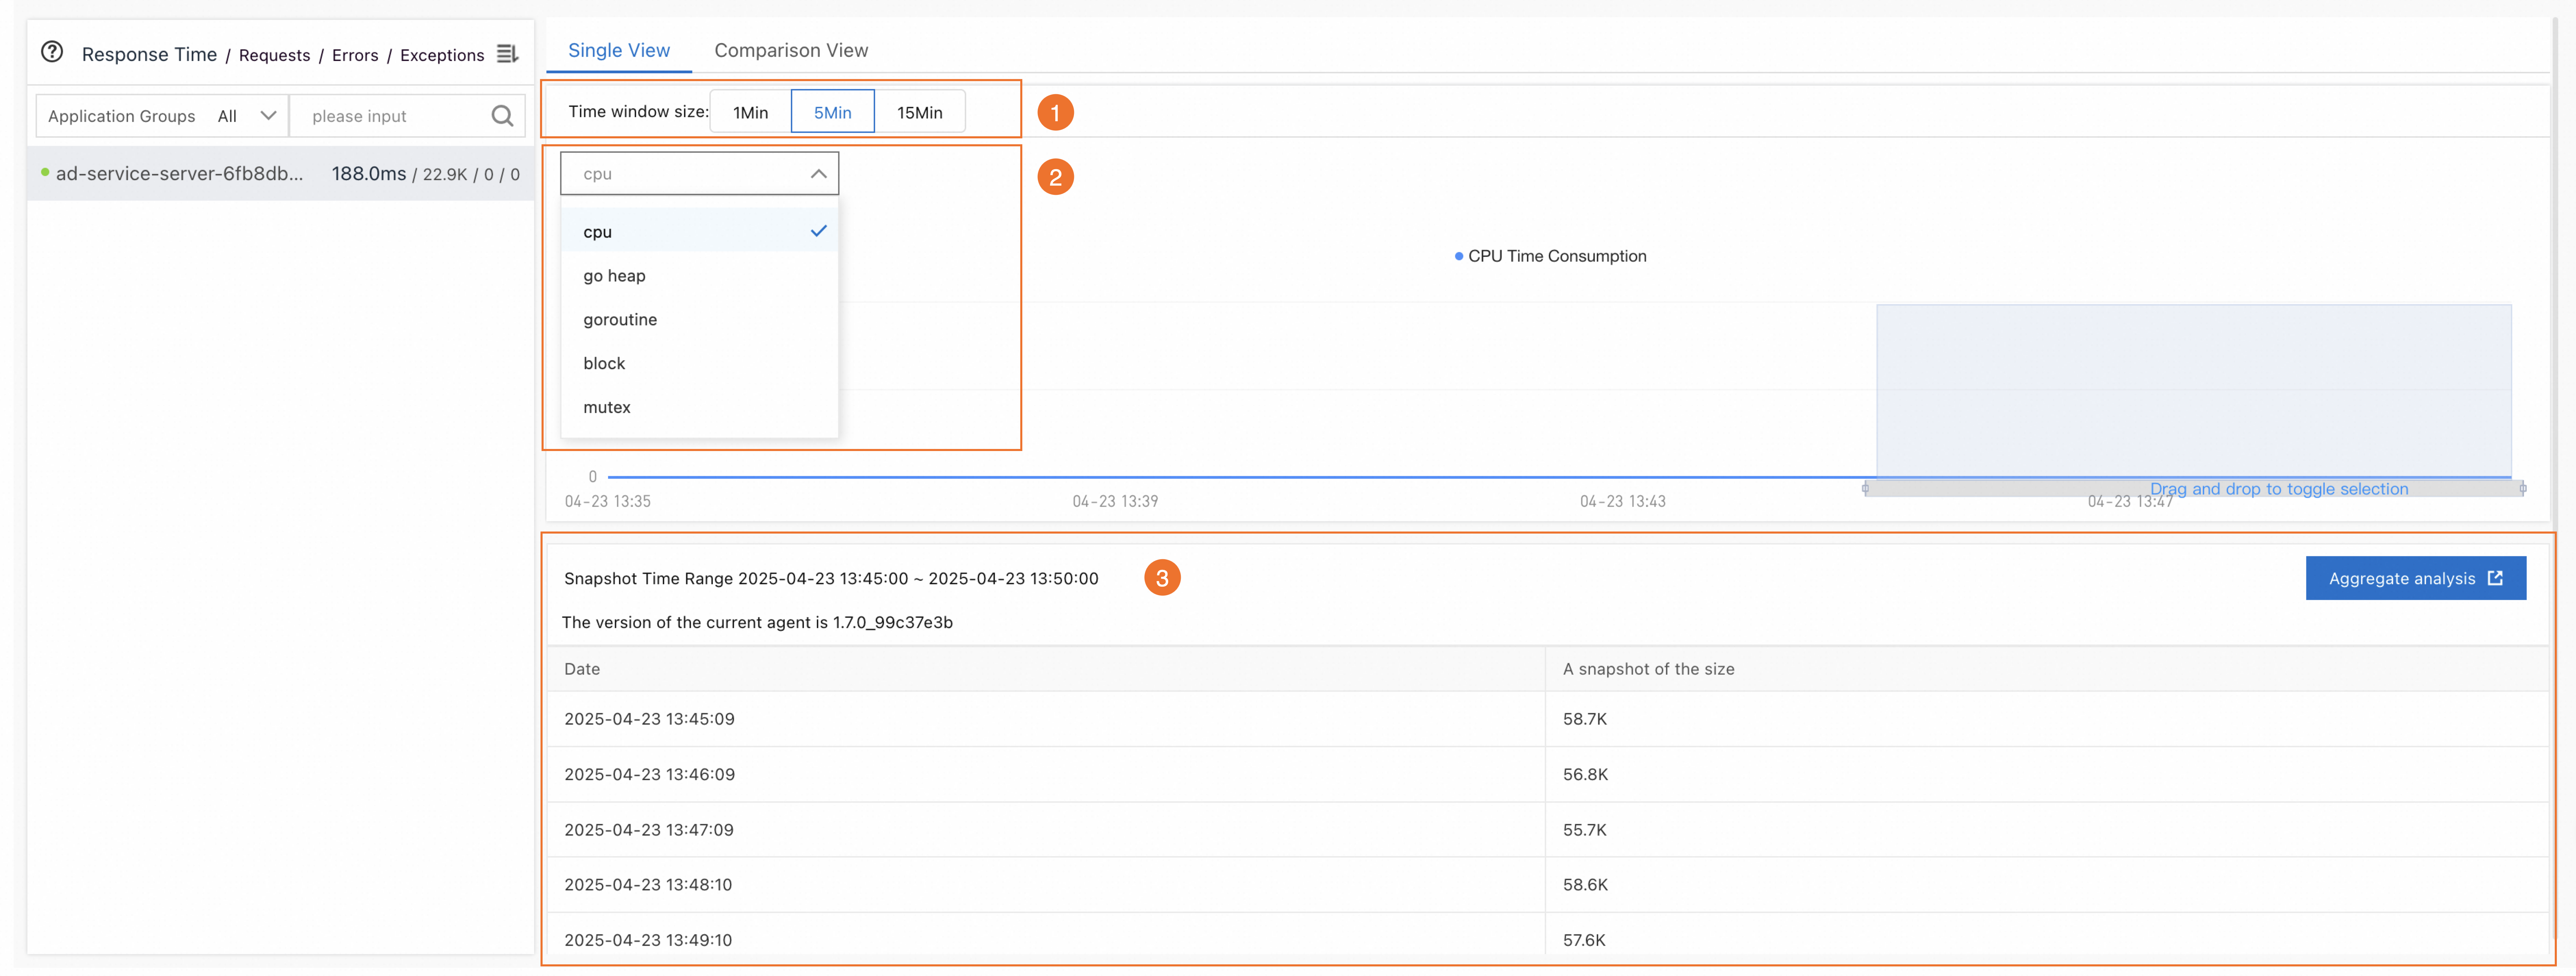Click the help question mark icon
2576x976 pixels.
tap(52, 52)
